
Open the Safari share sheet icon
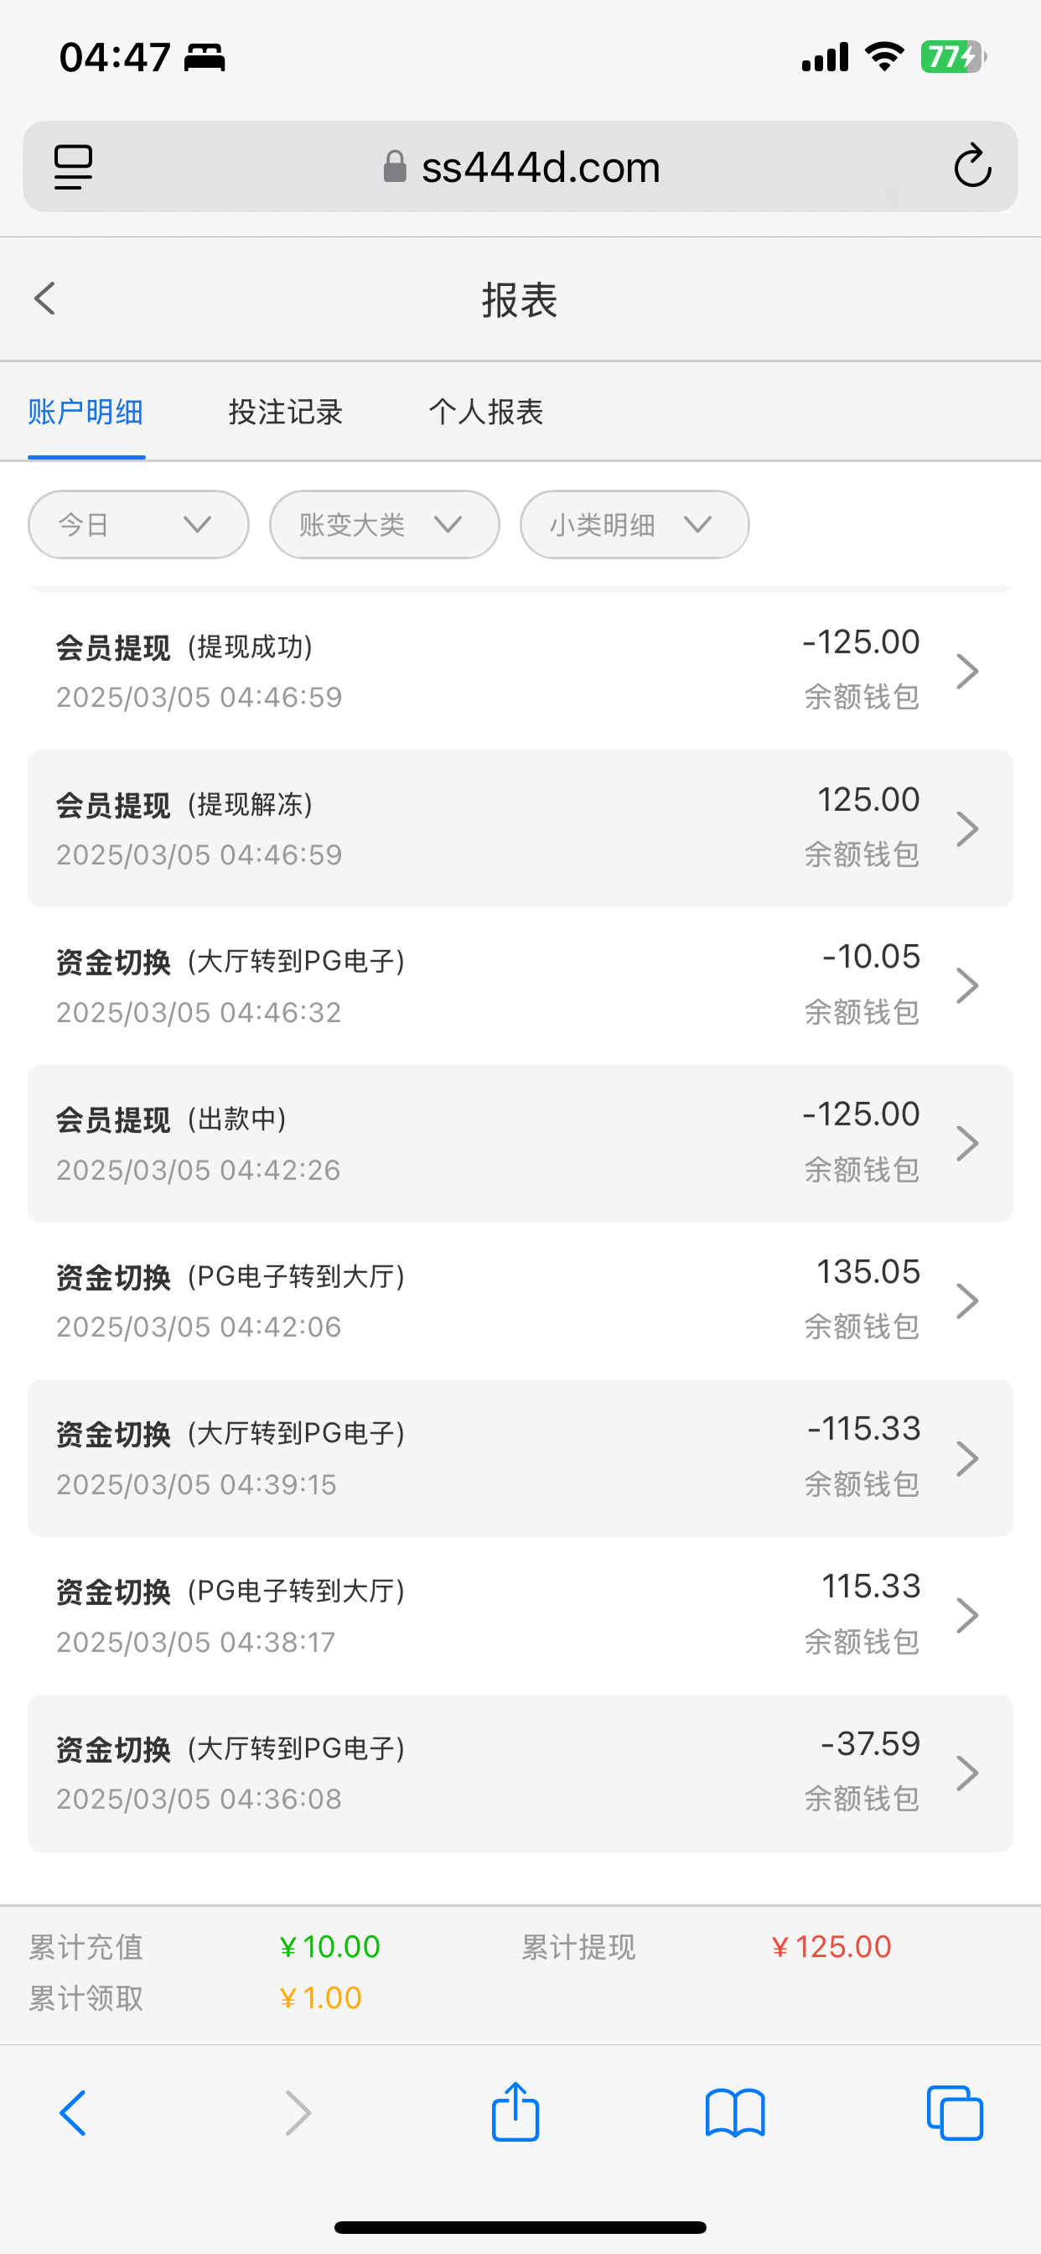pos(515,2111)
